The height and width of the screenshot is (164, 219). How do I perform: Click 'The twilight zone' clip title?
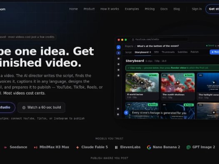coord(209,95)
